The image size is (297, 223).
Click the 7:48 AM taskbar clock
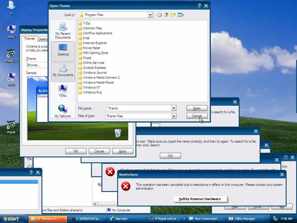[286, 219]
